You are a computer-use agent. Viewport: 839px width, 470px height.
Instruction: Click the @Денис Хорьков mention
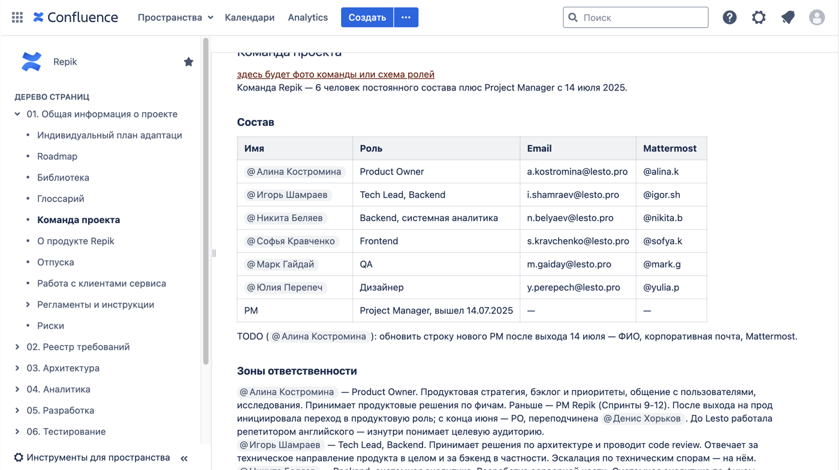[x=643, y=418]
